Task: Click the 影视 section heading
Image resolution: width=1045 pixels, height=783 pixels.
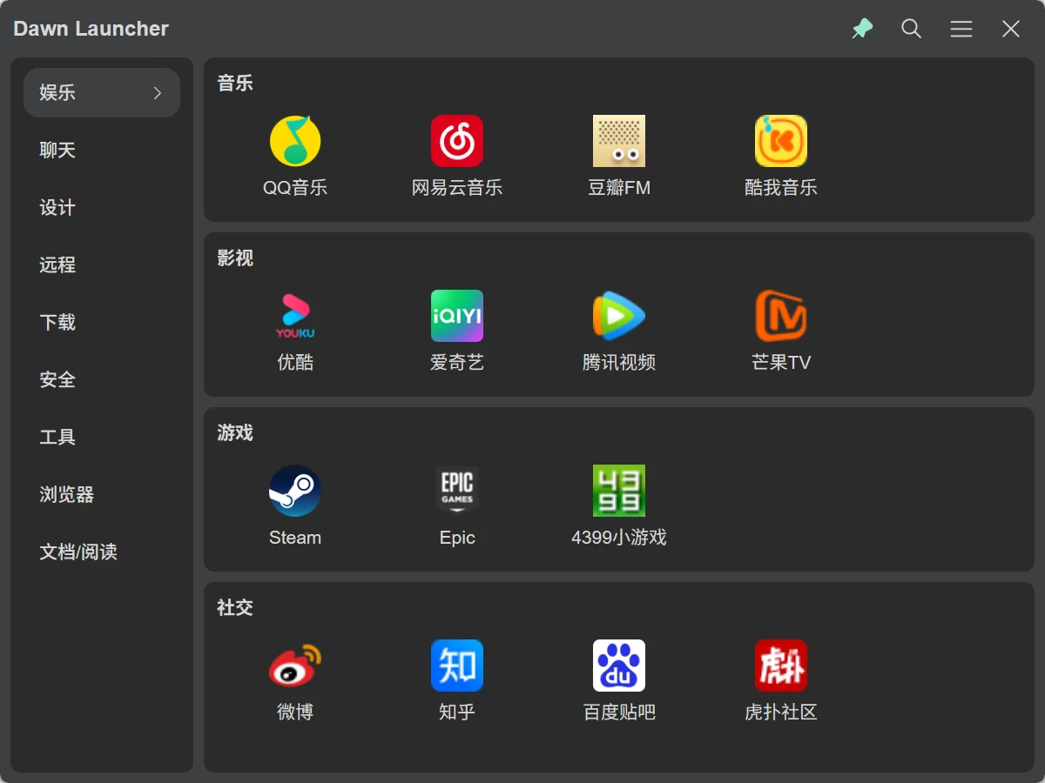Action: click(235, 258)
